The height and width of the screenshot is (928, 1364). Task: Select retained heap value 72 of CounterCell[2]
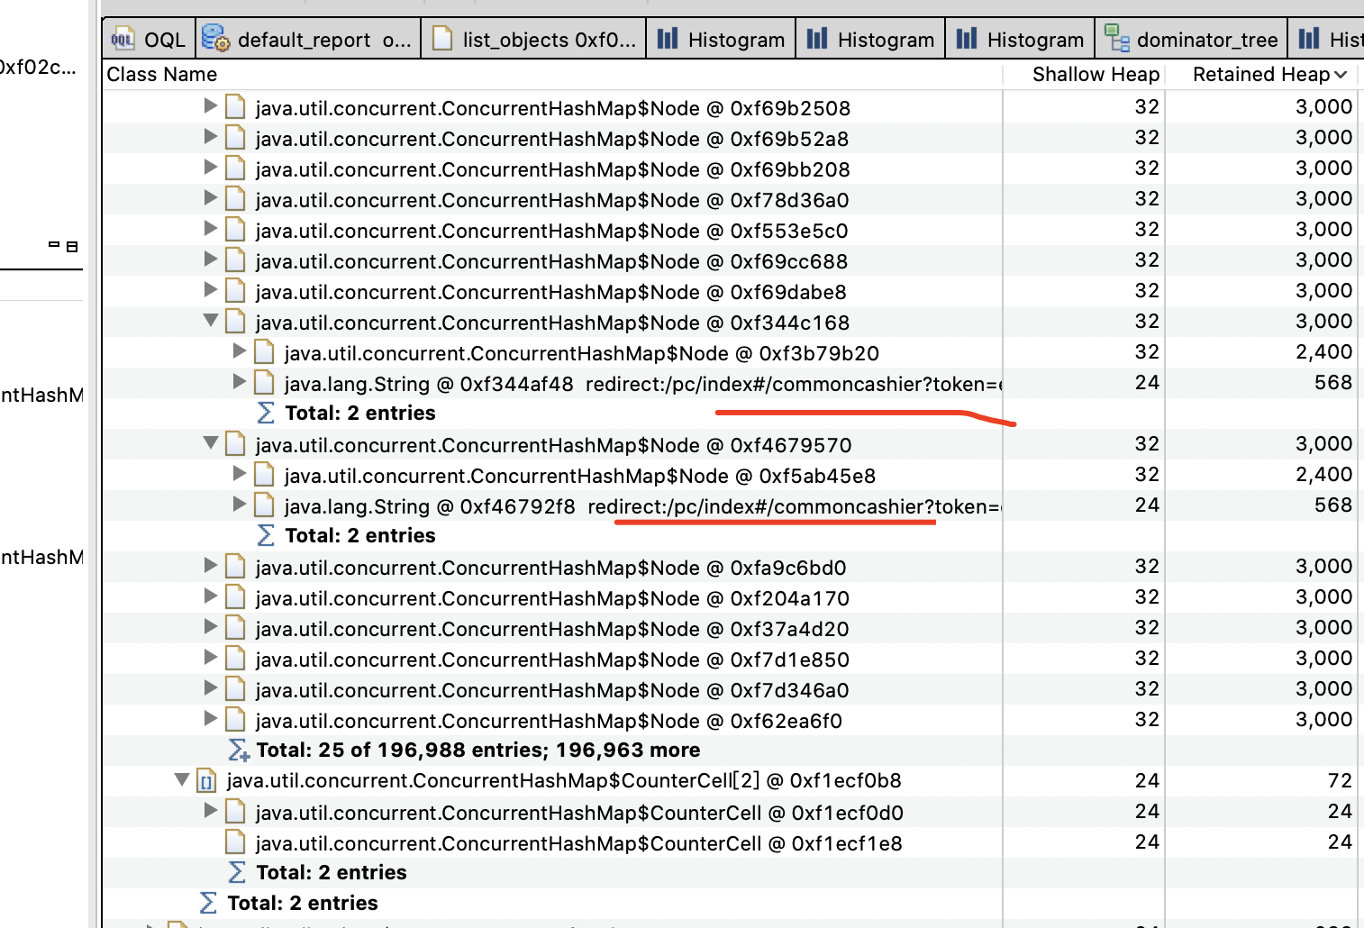[1340, 780]
